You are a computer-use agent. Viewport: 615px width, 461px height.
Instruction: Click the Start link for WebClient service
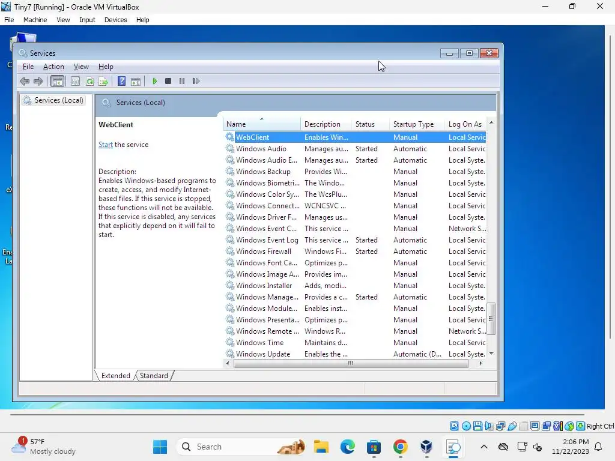(x=106, y=145)
